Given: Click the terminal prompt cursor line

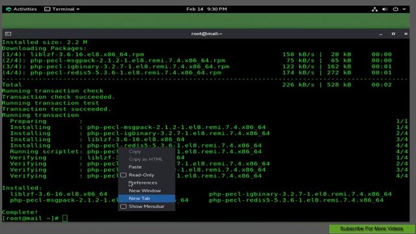Looking at the screenshot, I should pyautogui.click(x=34, y=218).
